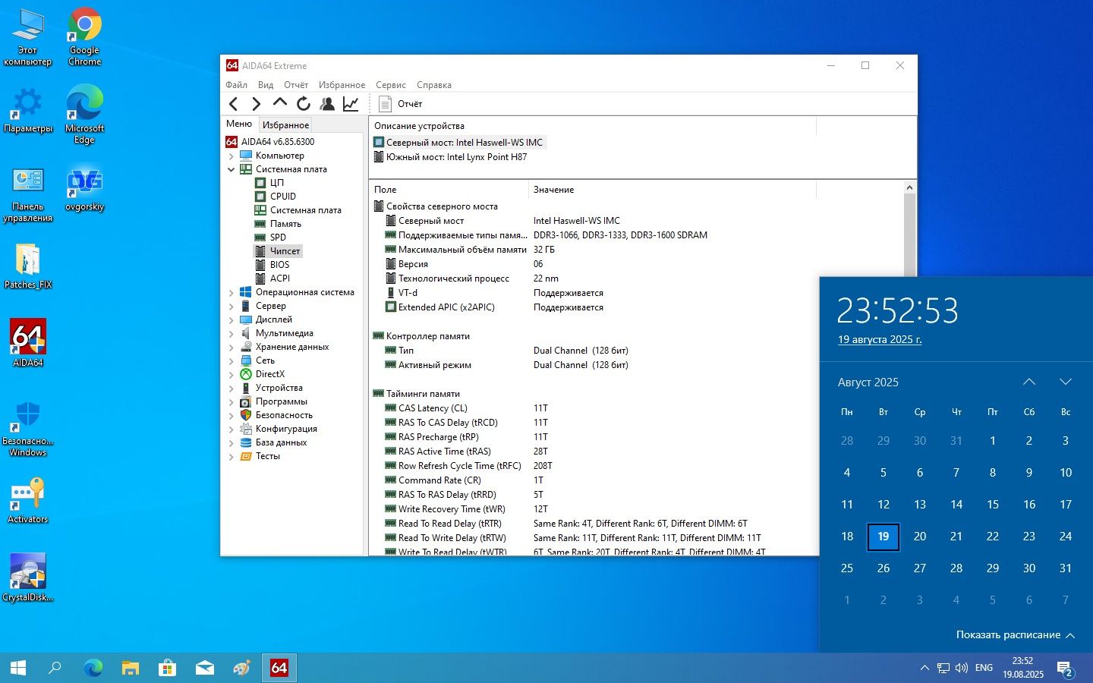The height and width of the screenshot is (683, 1093).
Task: Click the Refresh icon in AIDA64 toolbar
Action: 303,104
